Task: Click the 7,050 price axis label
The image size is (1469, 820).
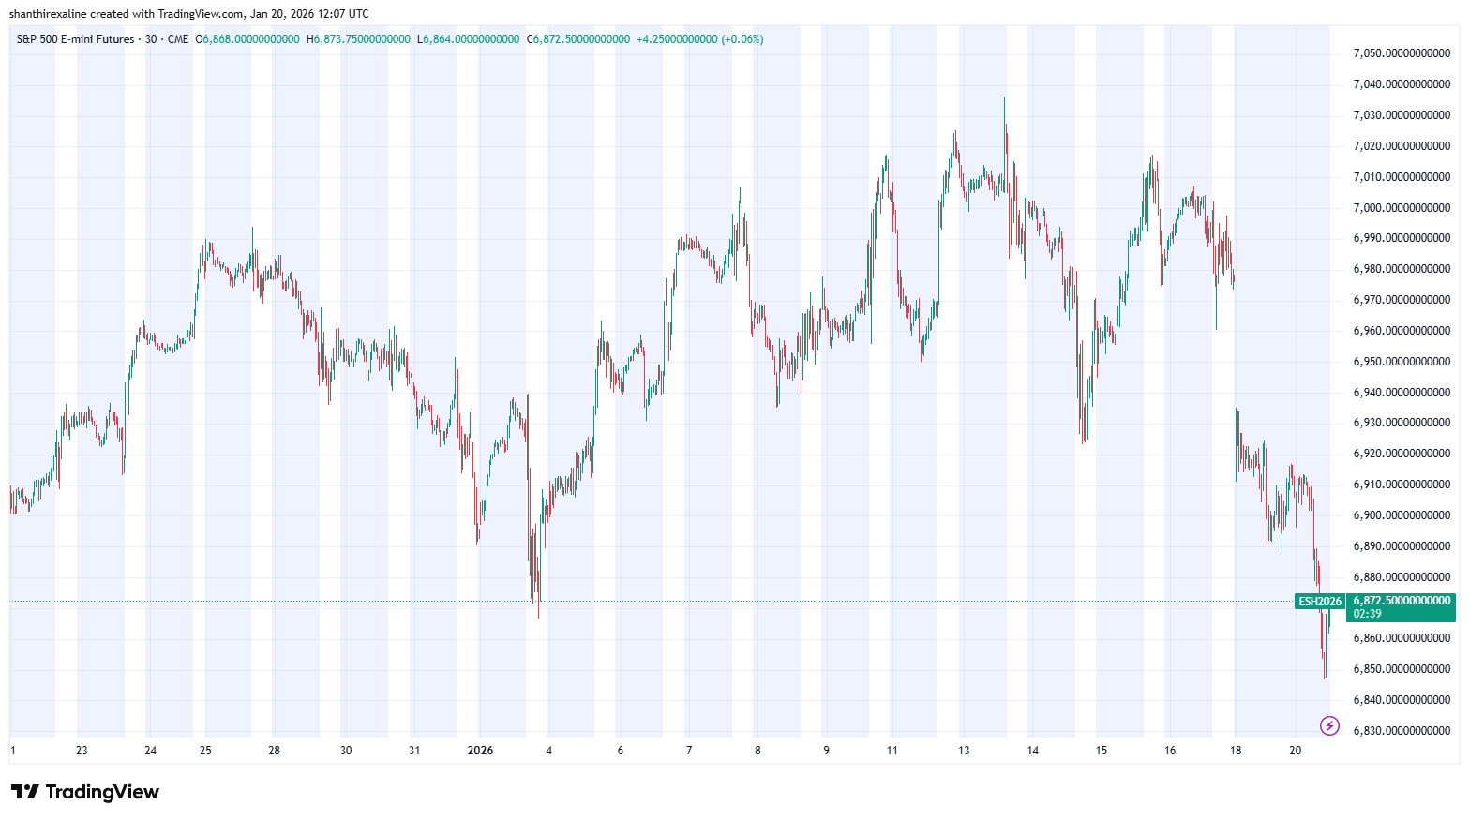Action: pyautogui.click(x=1402, y=53)
